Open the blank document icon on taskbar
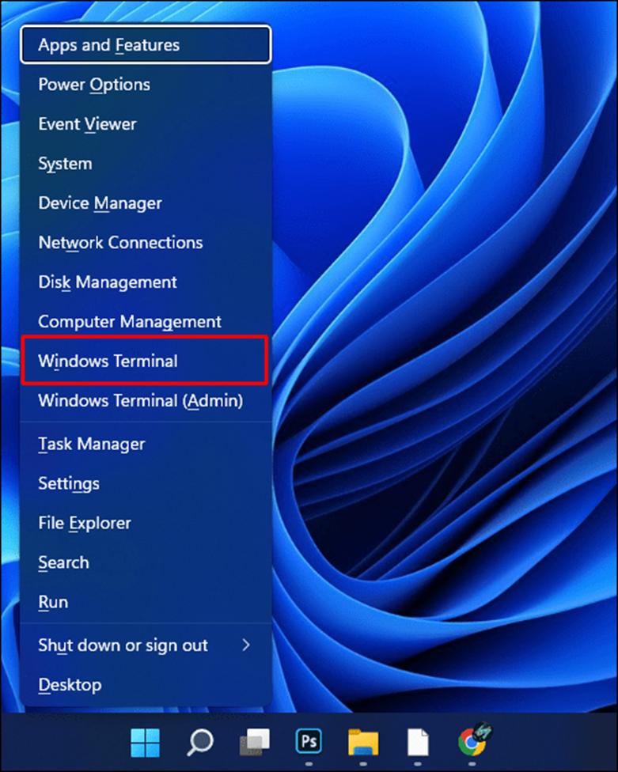This screenshot has width=618, height=772. click(x=418, y=743)
